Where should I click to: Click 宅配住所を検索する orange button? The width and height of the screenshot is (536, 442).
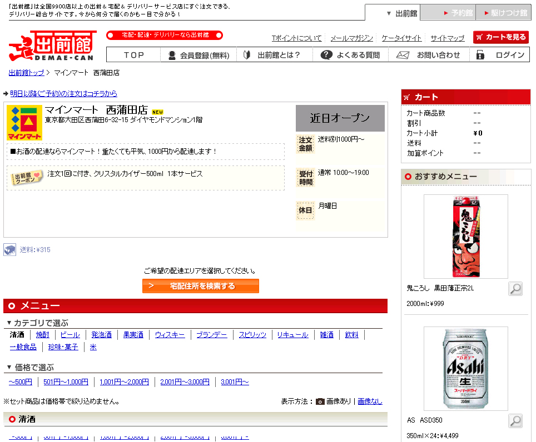200,286
